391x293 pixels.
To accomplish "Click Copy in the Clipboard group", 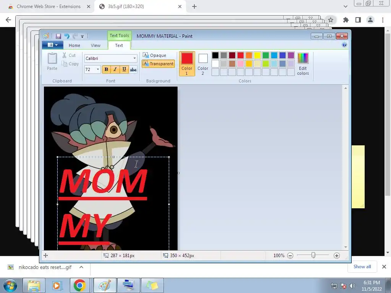I will pyautogui.click(x=70, y=64).
